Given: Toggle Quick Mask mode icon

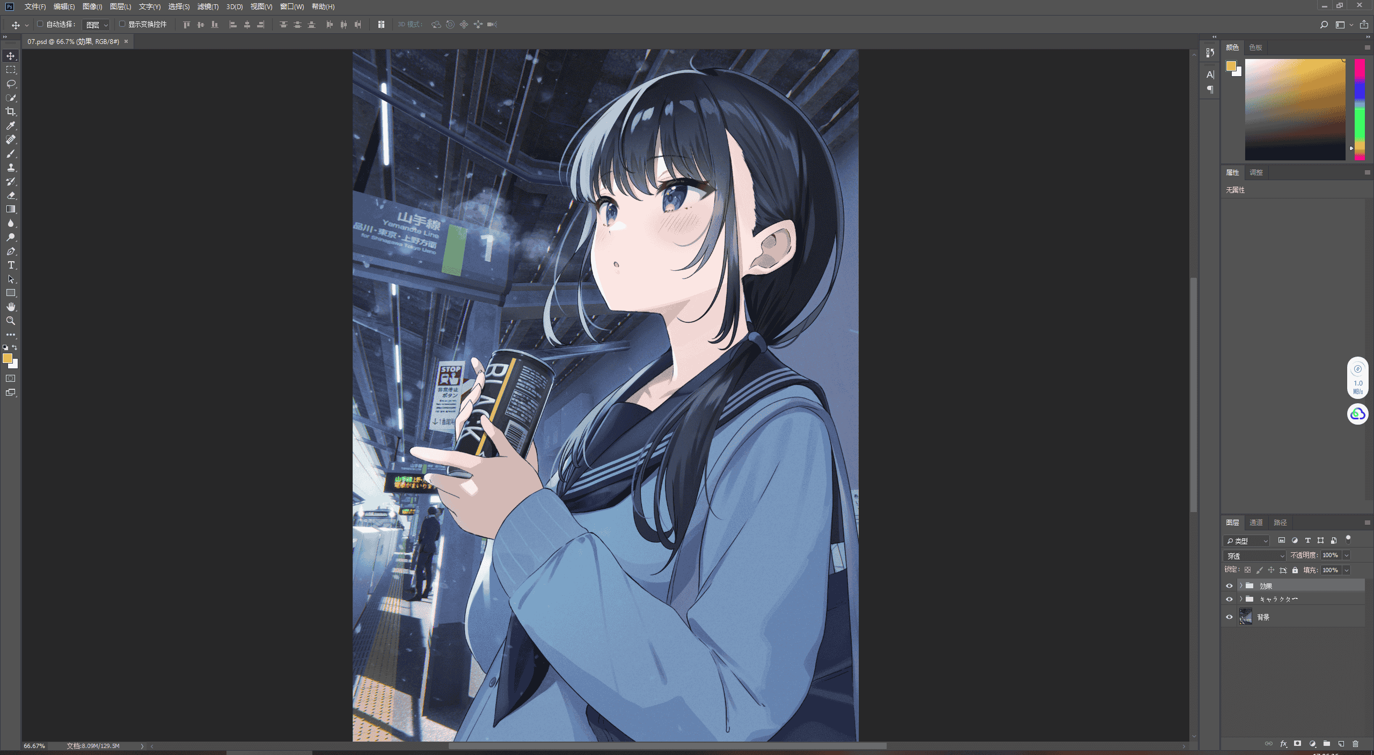Looking at the screenshot, I should point(11,379).
